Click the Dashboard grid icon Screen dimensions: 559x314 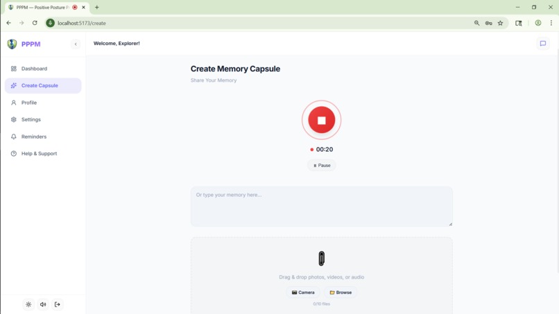[14, 69]
